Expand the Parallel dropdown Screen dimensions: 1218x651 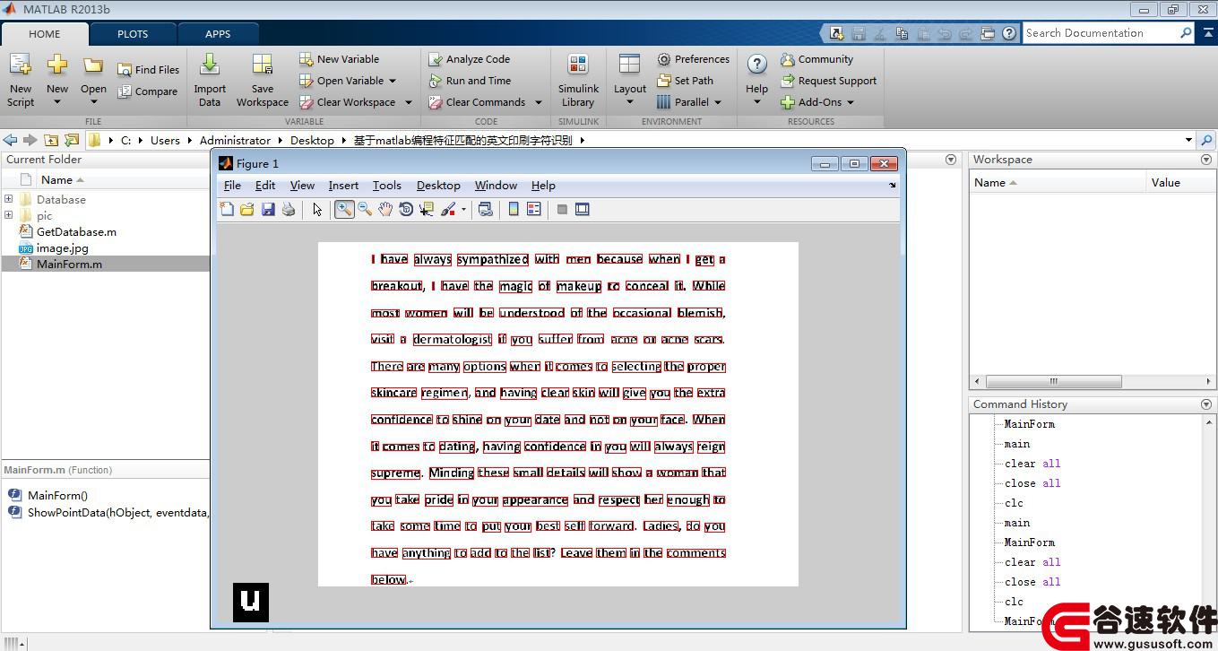pos(718,102)
